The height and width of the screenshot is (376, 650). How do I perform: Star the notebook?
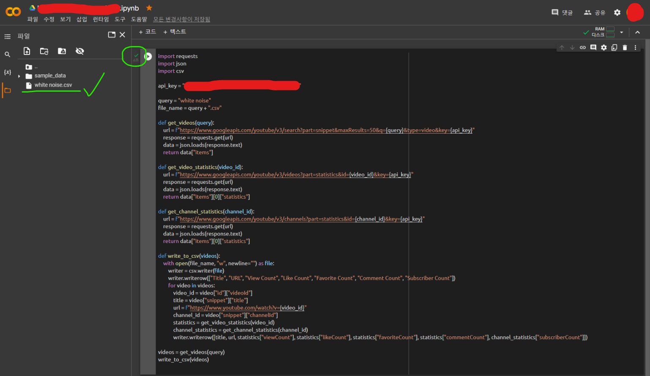pyautogui.click(x=149, y=8)
